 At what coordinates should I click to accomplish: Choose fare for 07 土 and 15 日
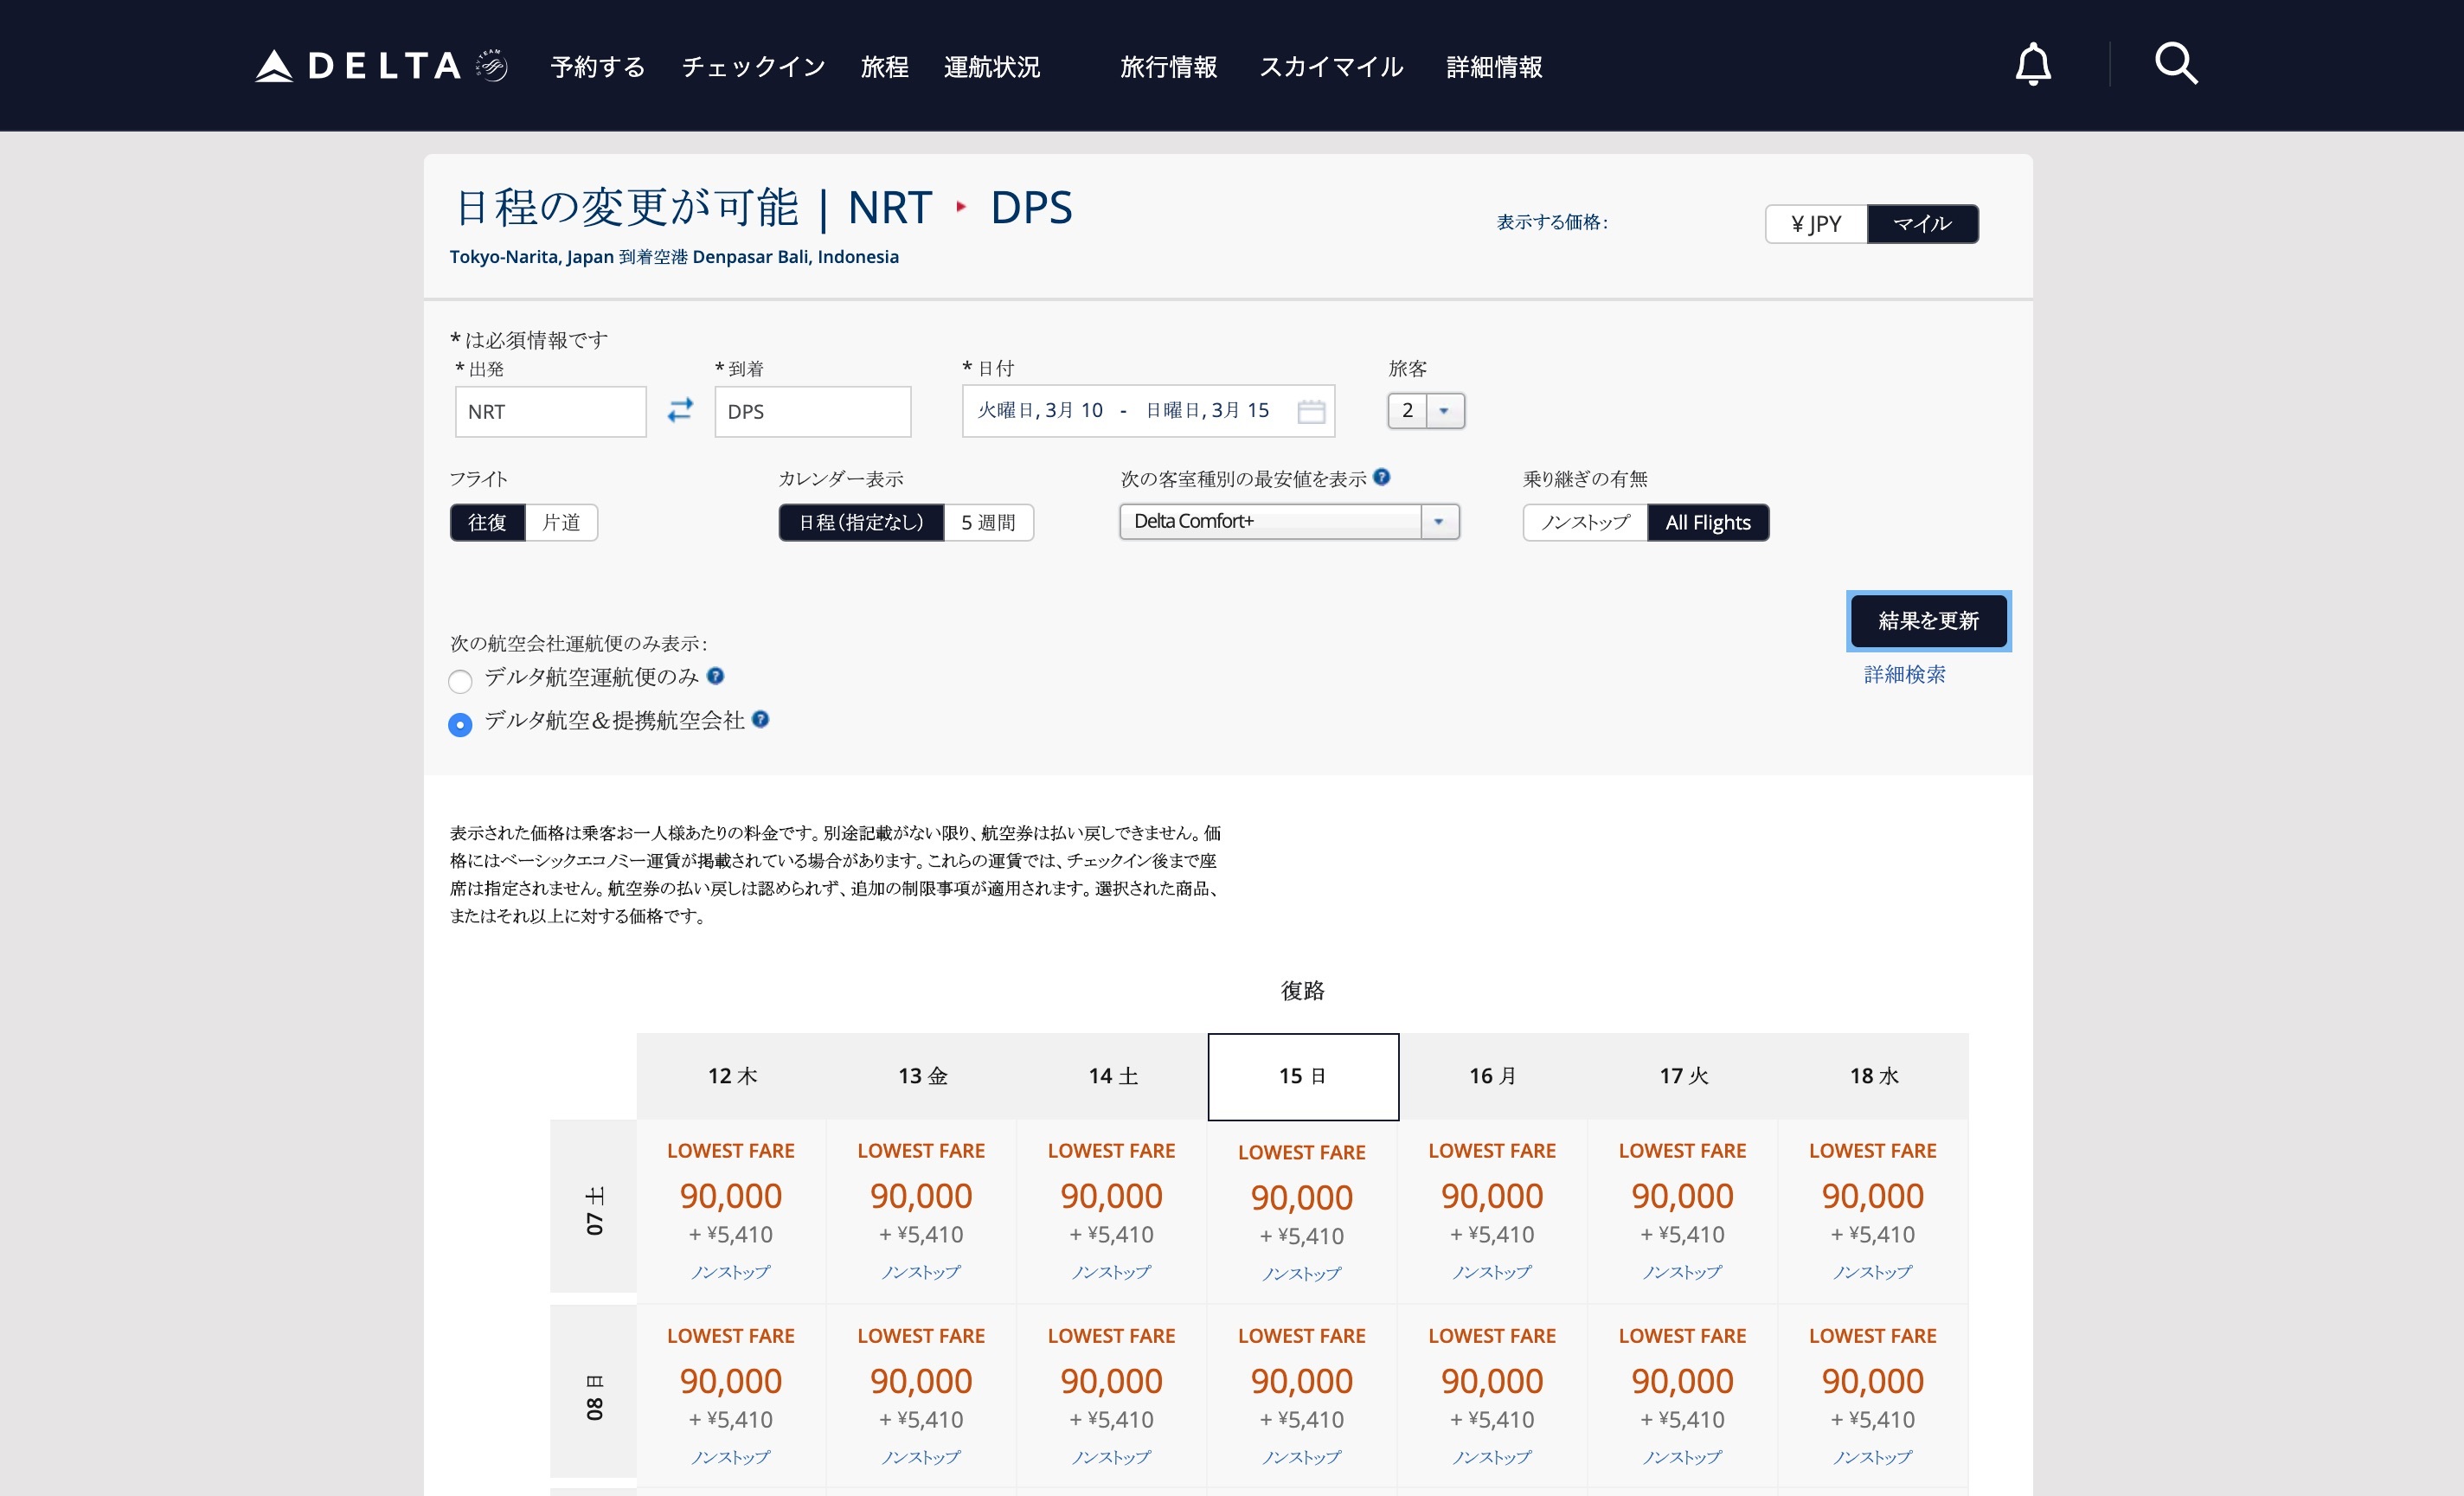1302,1211
